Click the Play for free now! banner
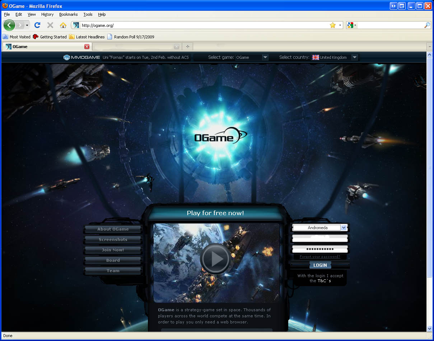Screen dimensions: 434x341 [215, 213]
